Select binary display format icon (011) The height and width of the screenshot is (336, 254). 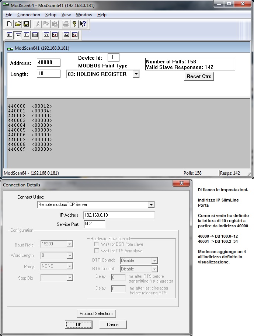(x=10, y=35)
